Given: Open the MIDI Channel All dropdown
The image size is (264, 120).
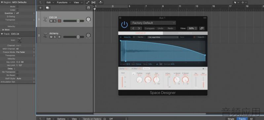Looking at the screenshot, I should 25,49.
